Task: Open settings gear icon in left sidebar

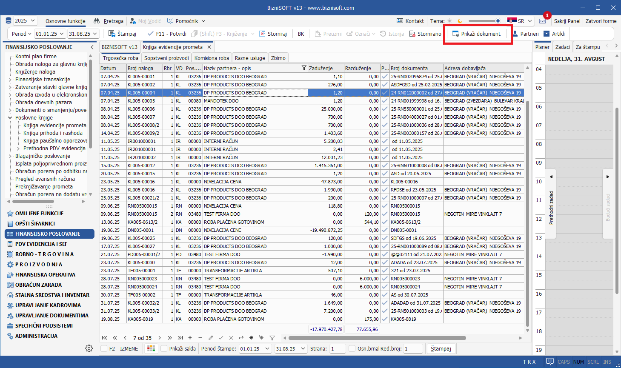Action: pos(89,348)
